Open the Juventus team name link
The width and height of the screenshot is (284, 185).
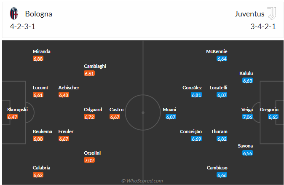coord(249,14)
